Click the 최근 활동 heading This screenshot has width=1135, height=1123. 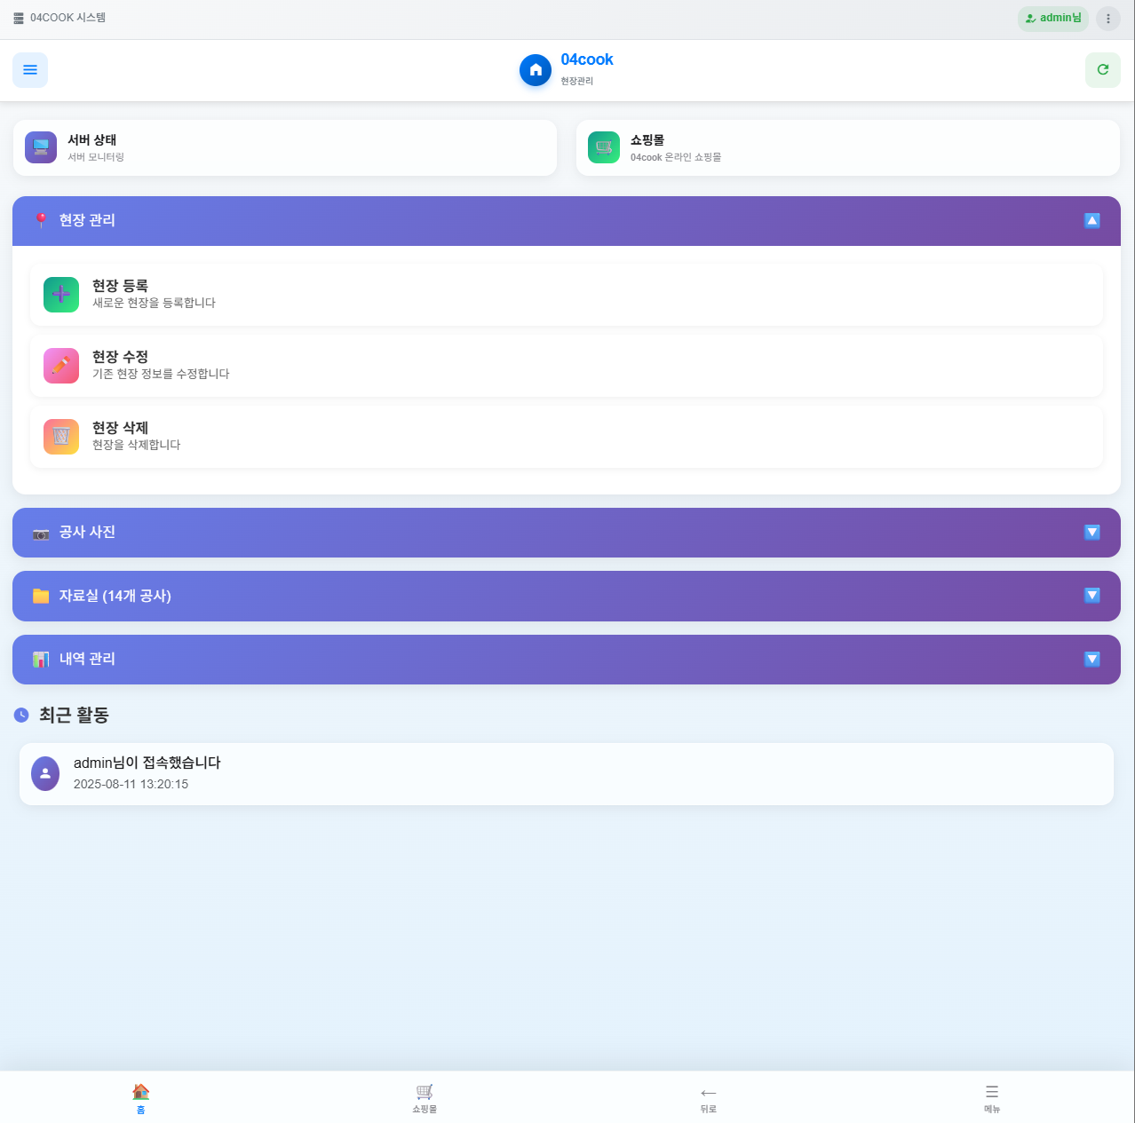tap(74, 715)
